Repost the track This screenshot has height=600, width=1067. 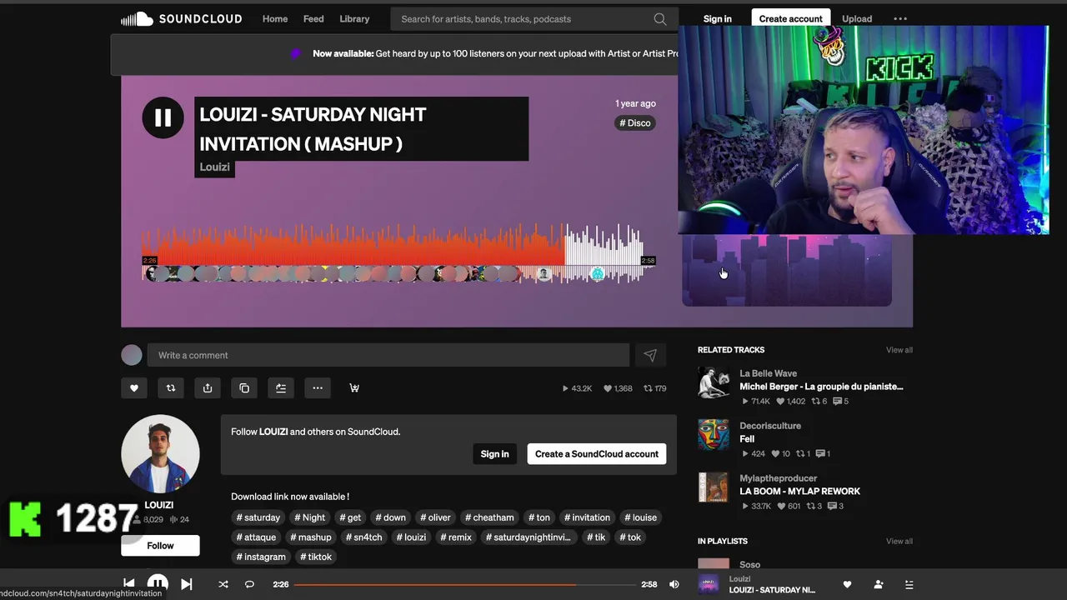[171, 387]
